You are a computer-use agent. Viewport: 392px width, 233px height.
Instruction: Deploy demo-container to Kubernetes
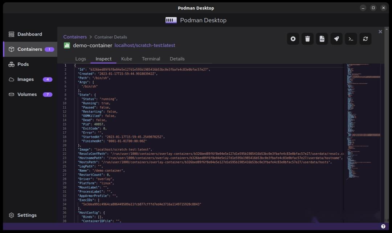pyautogui.click(x=336, y=39)
